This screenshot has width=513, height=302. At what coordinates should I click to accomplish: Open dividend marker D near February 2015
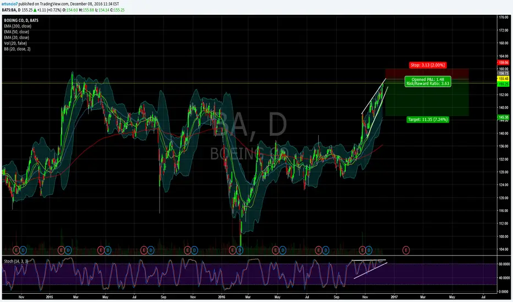coord(68,250)
